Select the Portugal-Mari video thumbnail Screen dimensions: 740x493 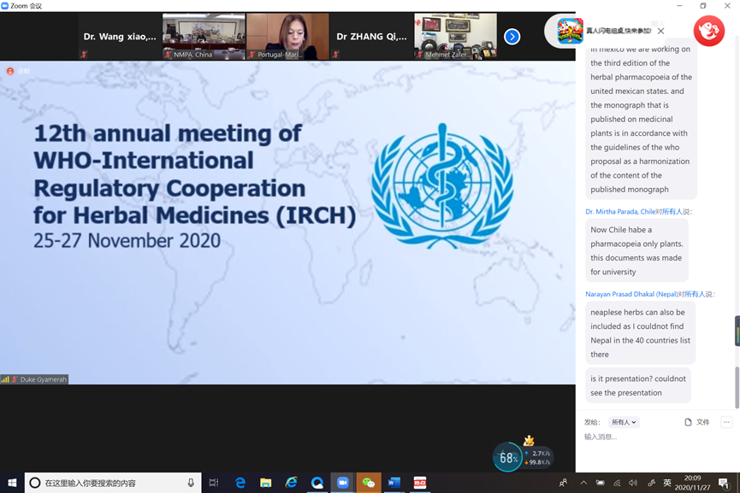(288, 36)
